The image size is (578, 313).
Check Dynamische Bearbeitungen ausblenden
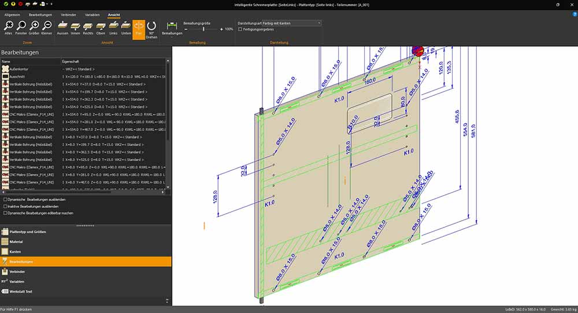point(5,200)
